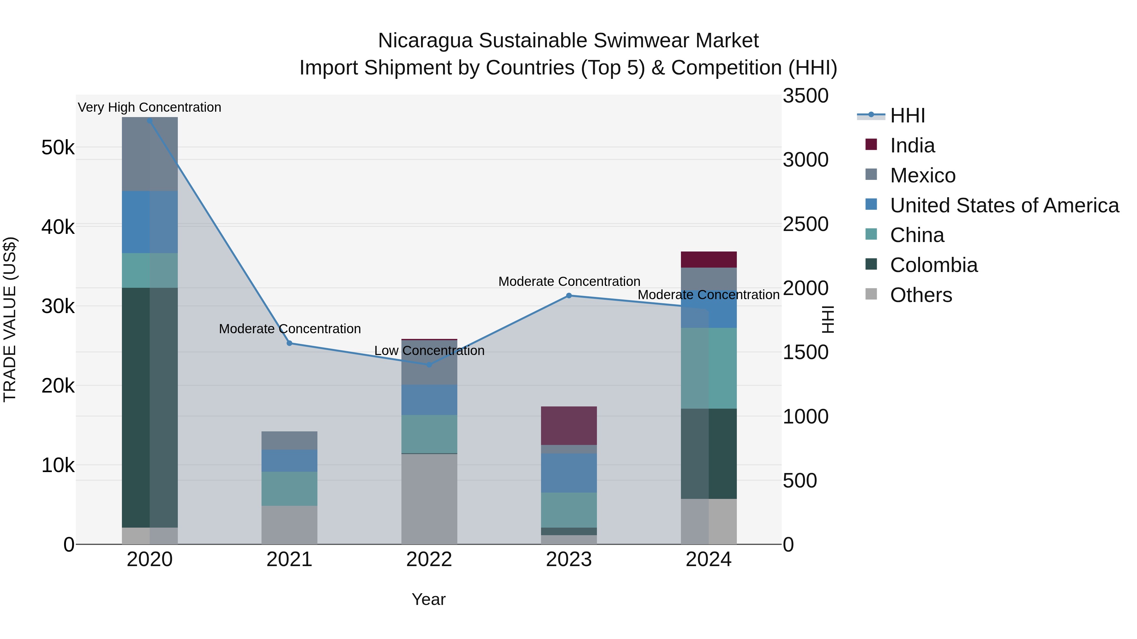The width and height of the screenshot is (1137, 639).
Task: Click the 'Year' x-axis title
Action: click(x=429, y=599)
